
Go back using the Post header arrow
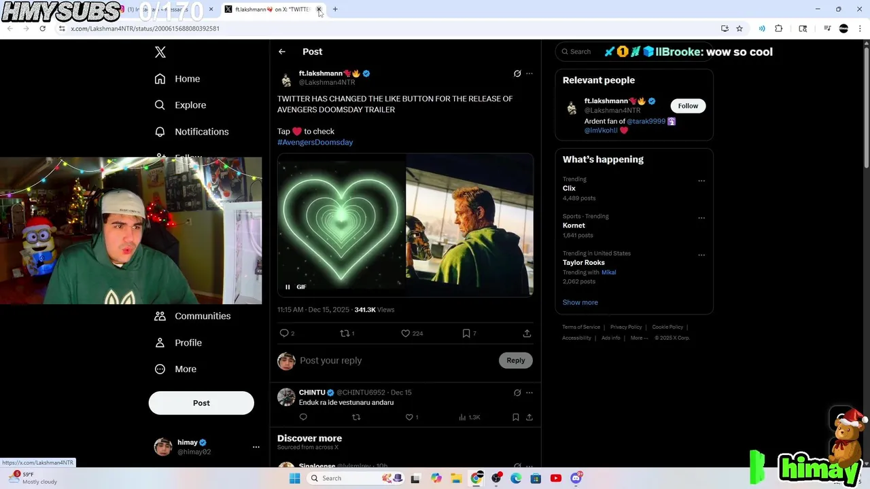coord(282,52)
